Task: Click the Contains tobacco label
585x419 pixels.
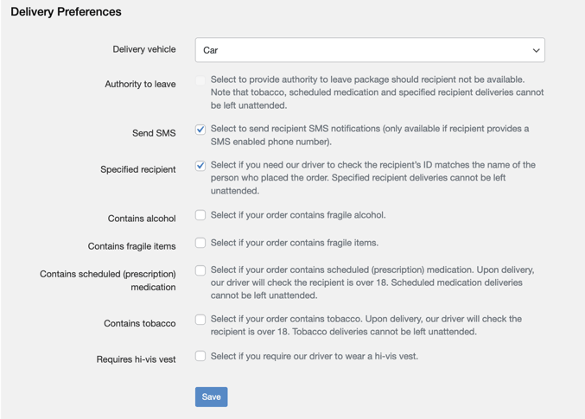Action: pos(139,323)
